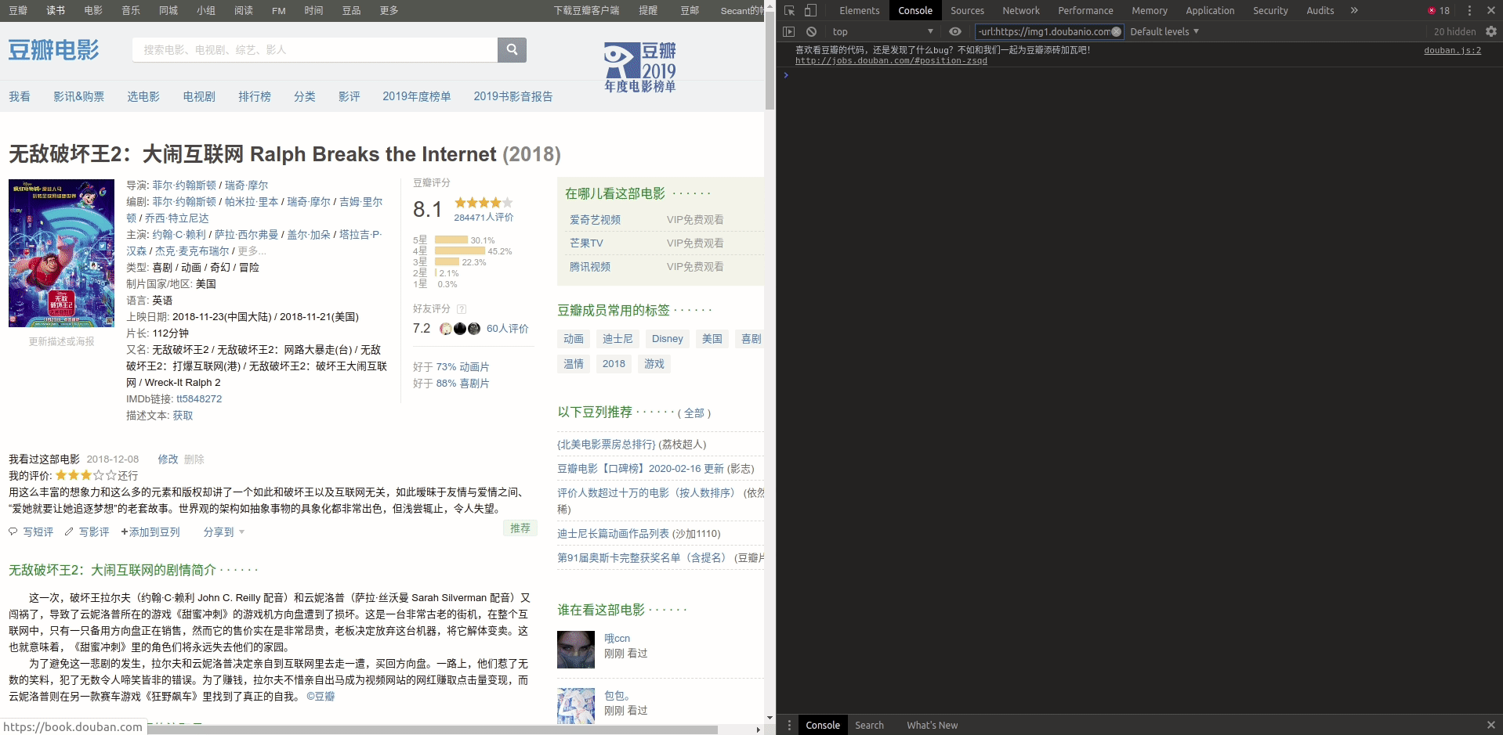The image size is (1503, 735).
Task: Close the bottom drawer
Action: (x=1491, y=725)
